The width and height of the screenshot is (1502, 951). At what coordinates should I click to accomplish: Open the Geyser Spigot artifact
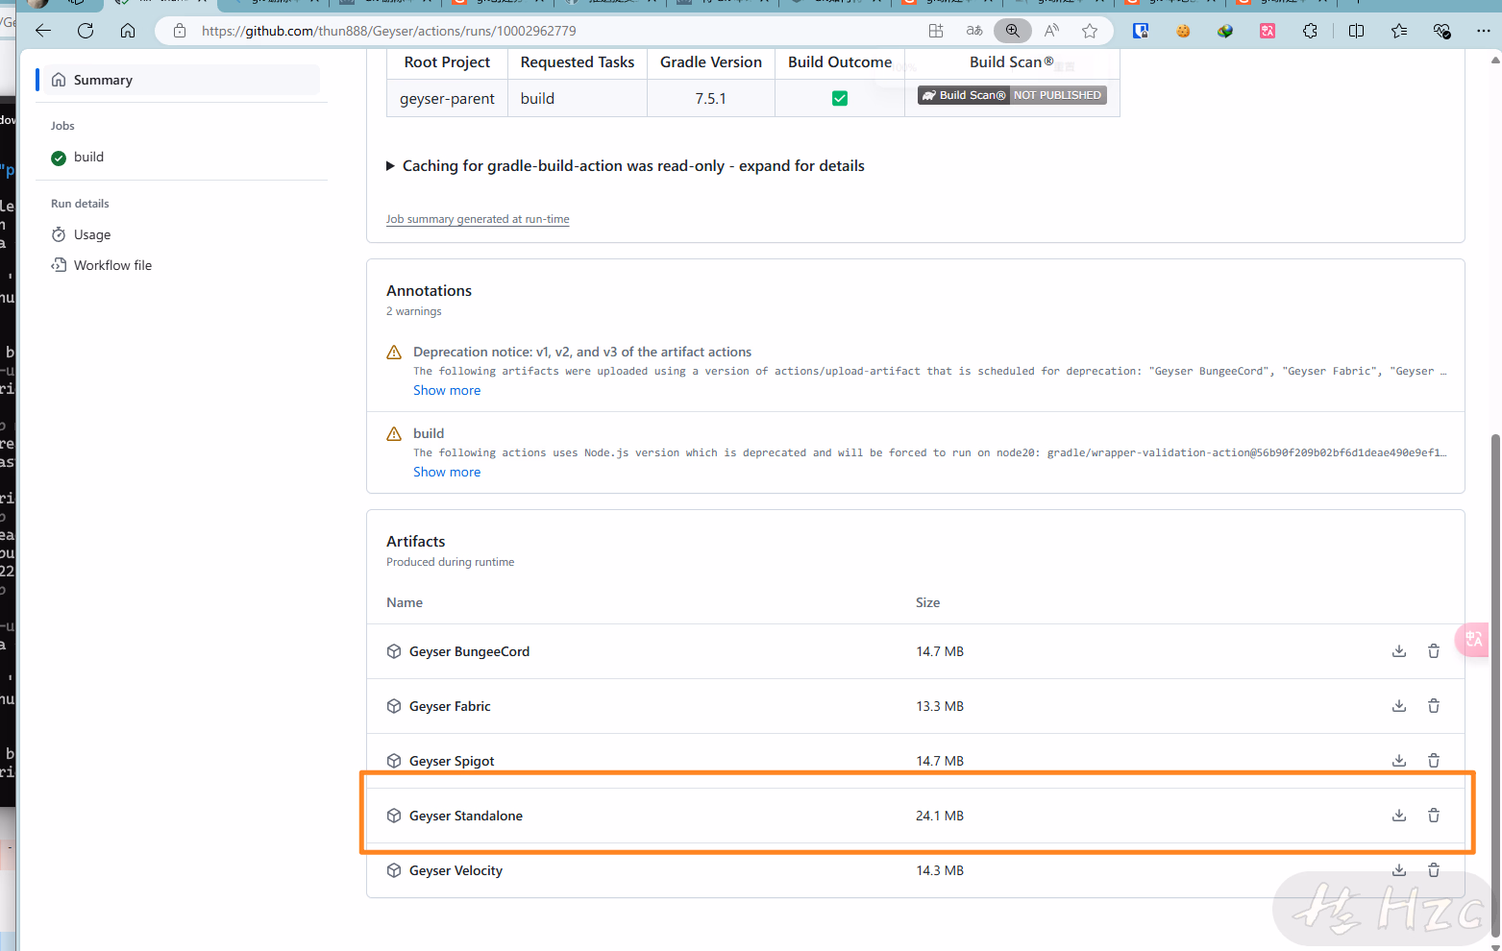[452, 761]
